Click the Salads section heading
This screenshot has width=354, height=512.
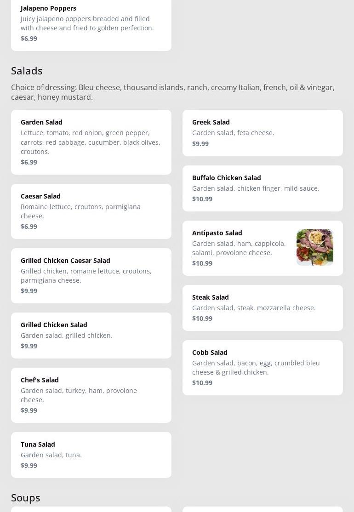[x=27, y=71]
